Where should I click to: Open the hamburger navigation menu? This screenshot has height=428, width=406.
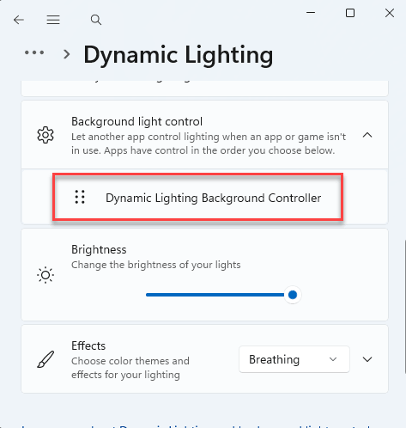coord(53,20)
